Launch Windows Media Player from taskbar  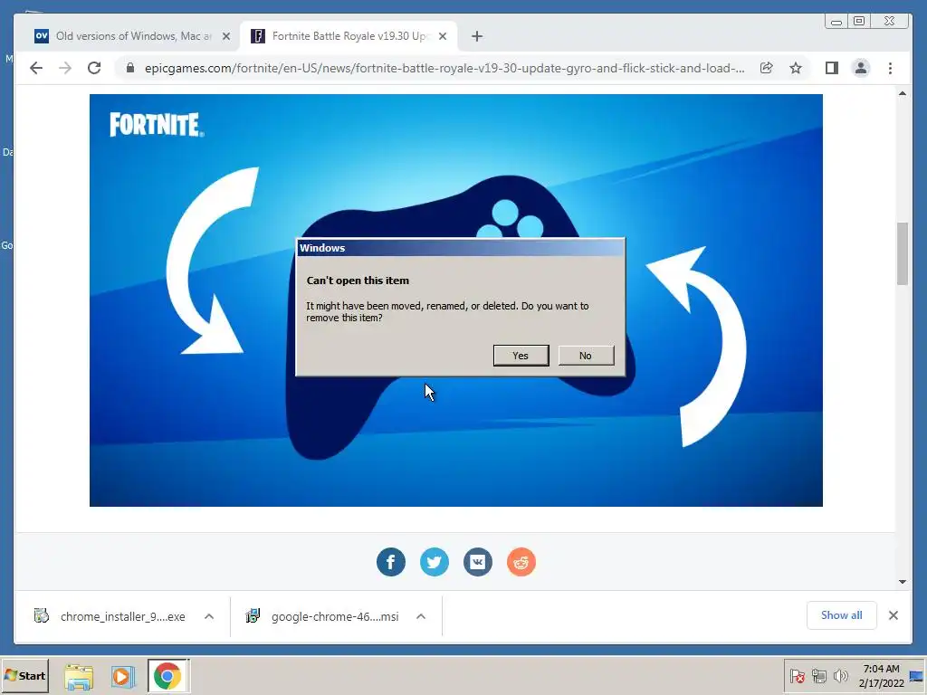point(123,677)
